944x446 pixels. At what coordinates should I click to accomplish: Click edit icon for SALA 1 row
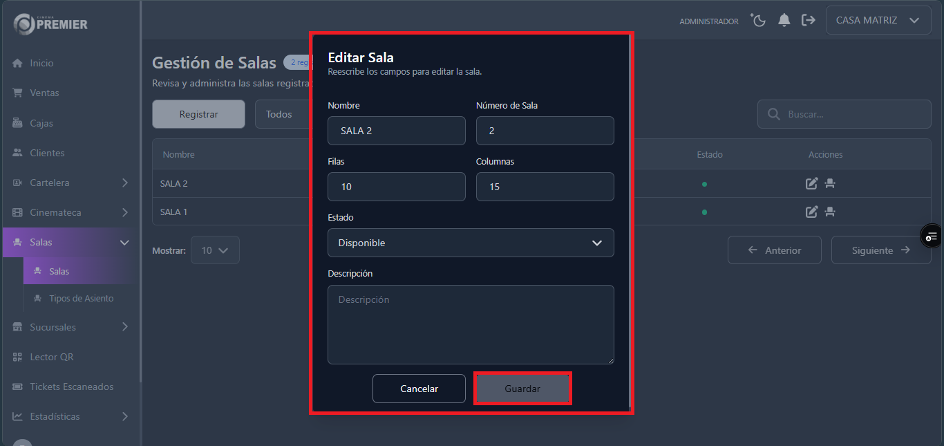tap(812, 212)
